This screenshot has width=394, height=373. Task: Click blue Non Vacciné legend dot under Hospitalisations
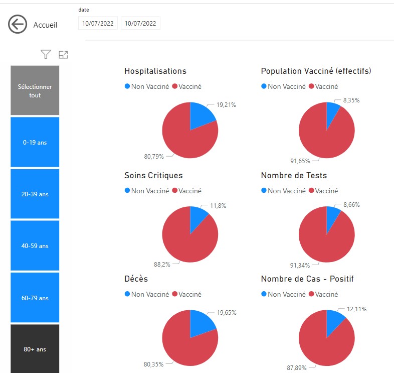(127, 86)
